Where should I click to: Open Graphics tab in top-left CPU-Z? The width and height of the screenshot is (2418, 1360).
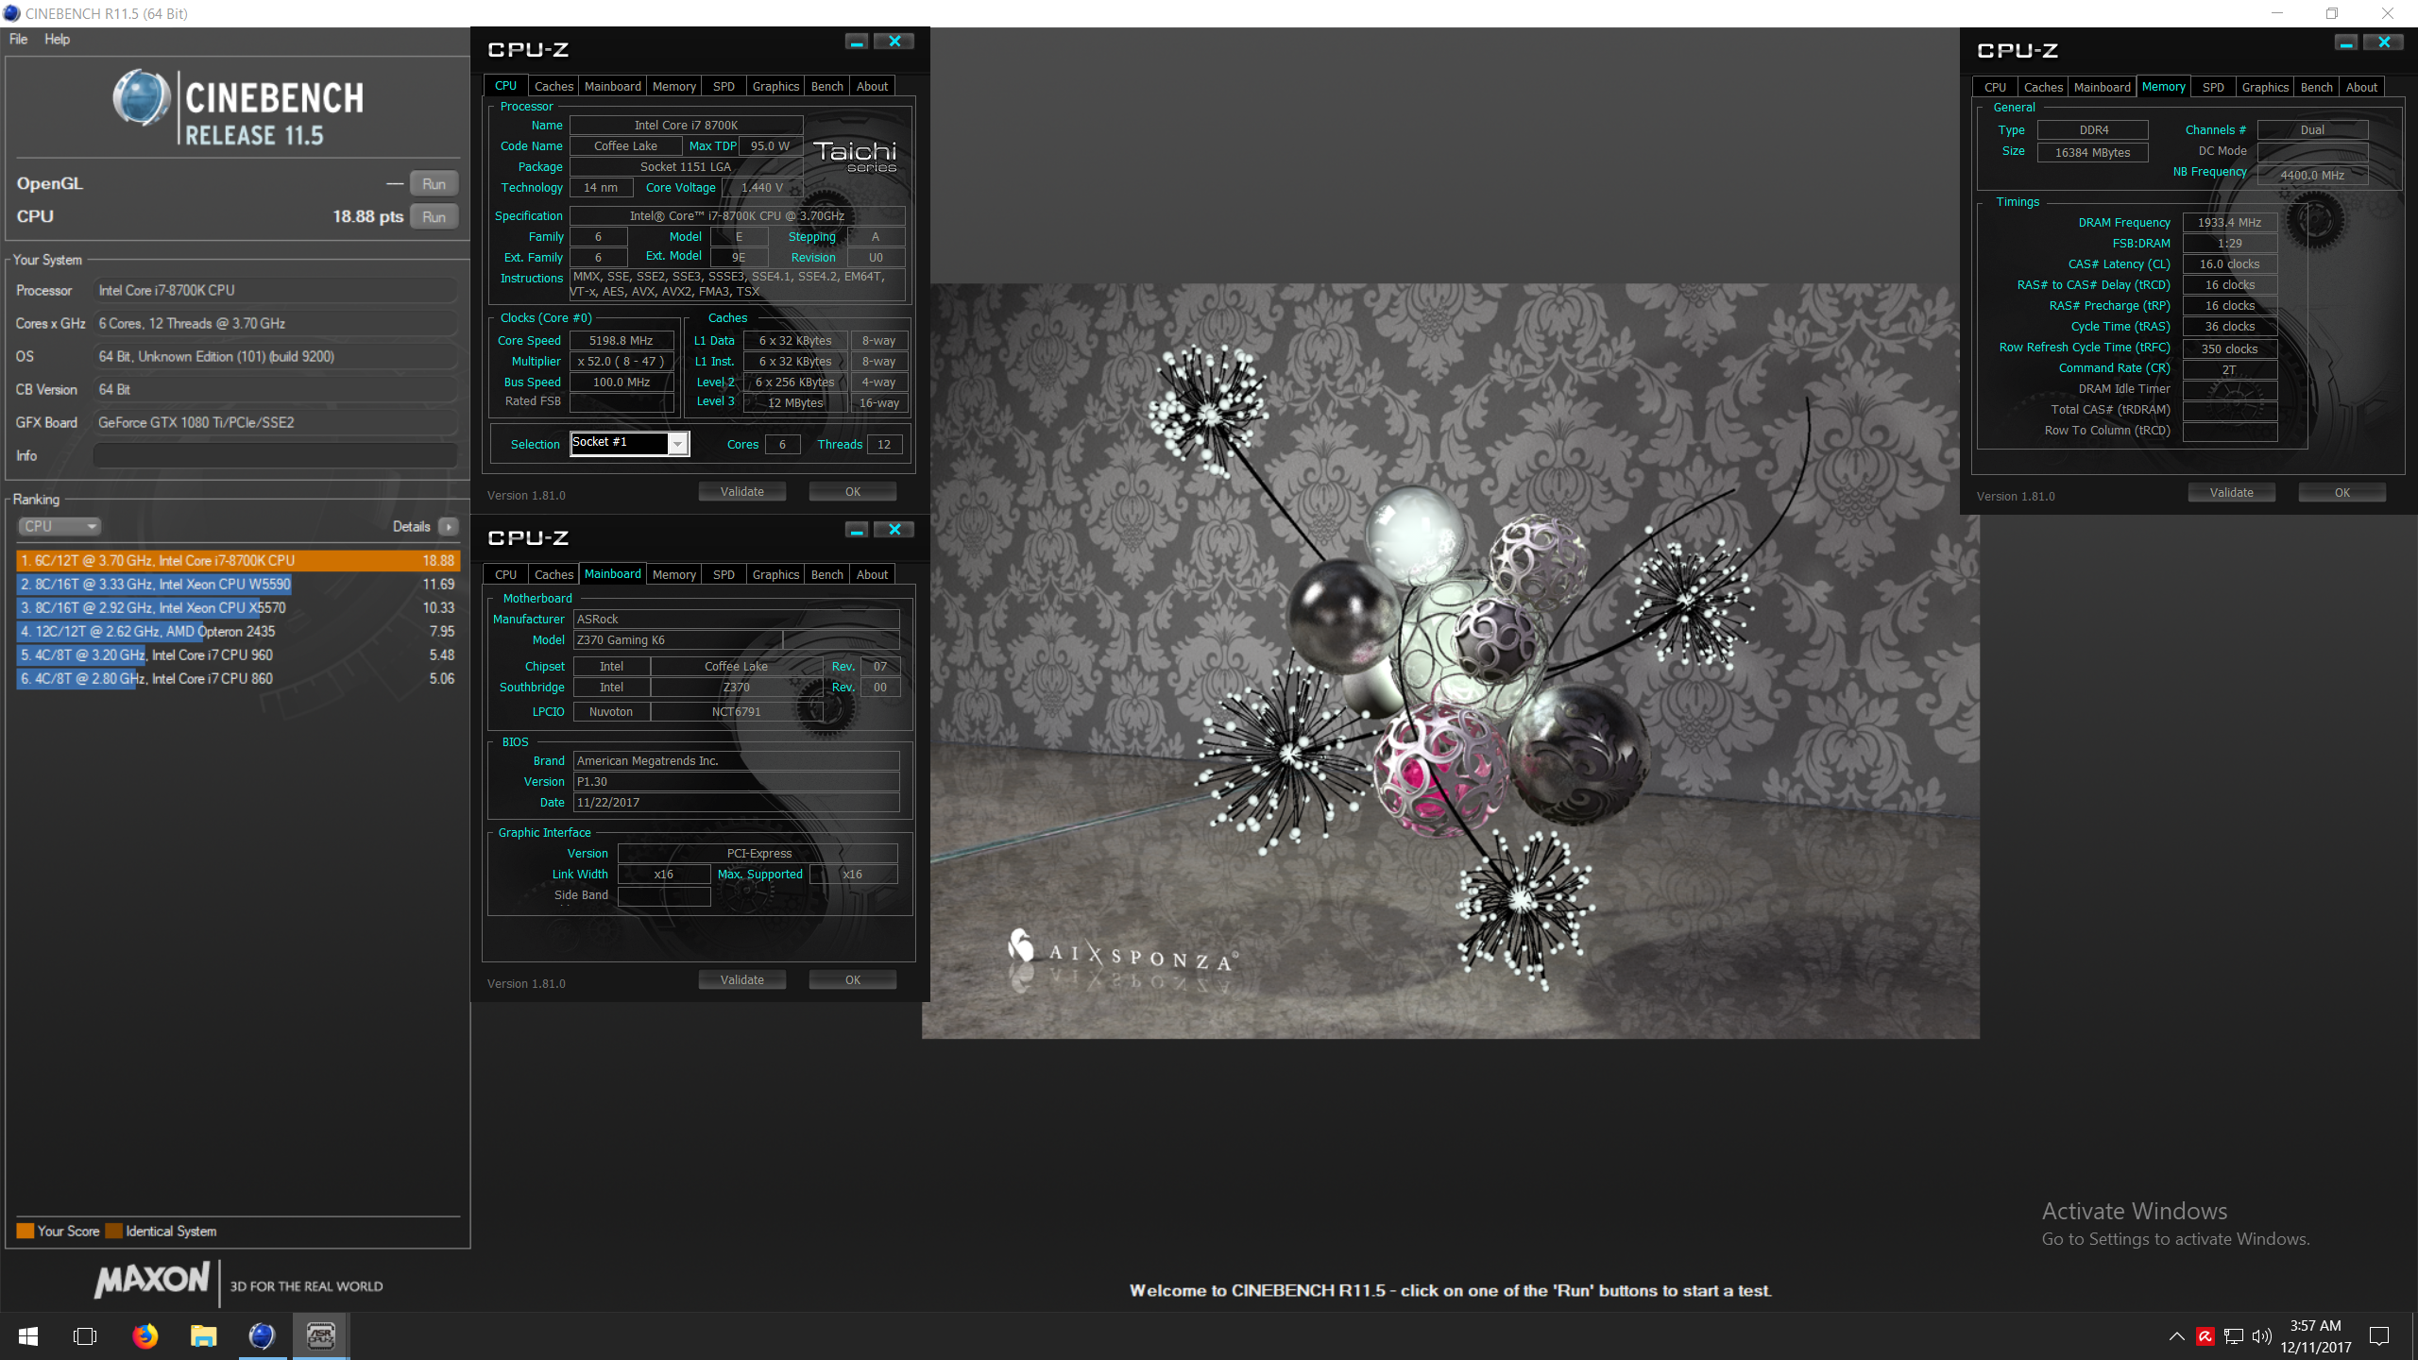(x=775, y=86)
